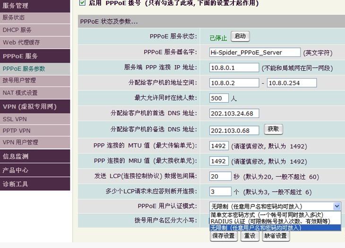Click the LCP 数据包间隔 field with 20

pyautogui.click(x=220, y=176)
